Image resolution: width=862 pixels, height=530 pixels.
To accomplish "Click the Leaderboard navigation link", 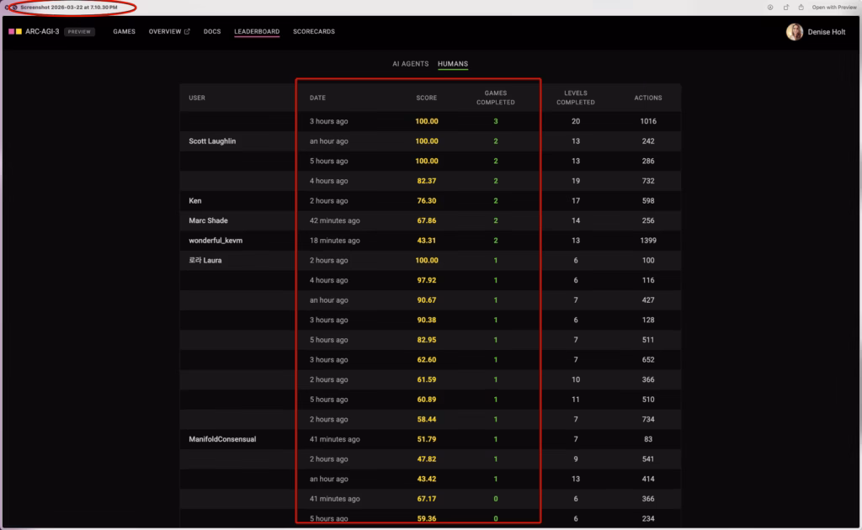I will (x=257, y=32).
